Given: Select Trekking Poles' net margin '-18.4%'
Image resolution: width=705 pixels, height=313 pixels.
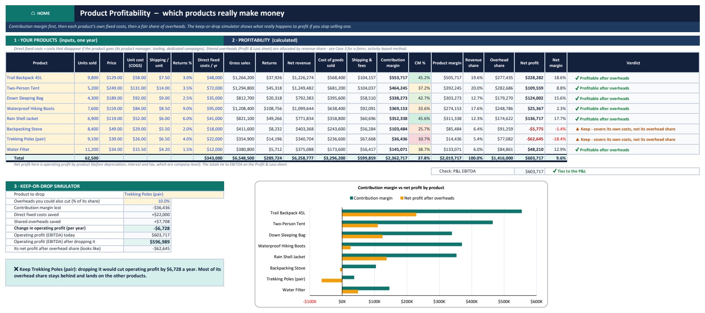Looking at the screenshot, I should coord(556,139).
